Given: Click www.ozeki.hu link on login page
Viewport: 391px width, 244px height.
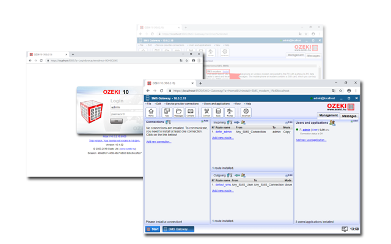Looking at the screenshot, I should (x=128, y=149).
